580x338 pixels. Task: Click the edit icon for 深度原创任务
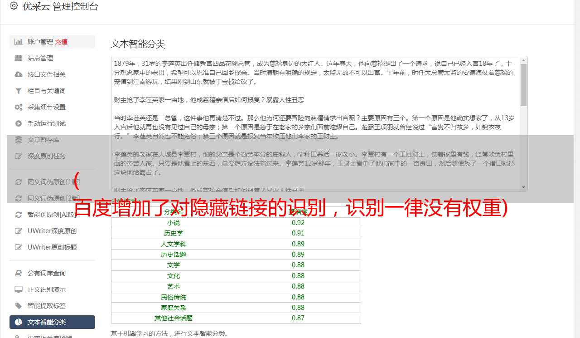point(19,156)
